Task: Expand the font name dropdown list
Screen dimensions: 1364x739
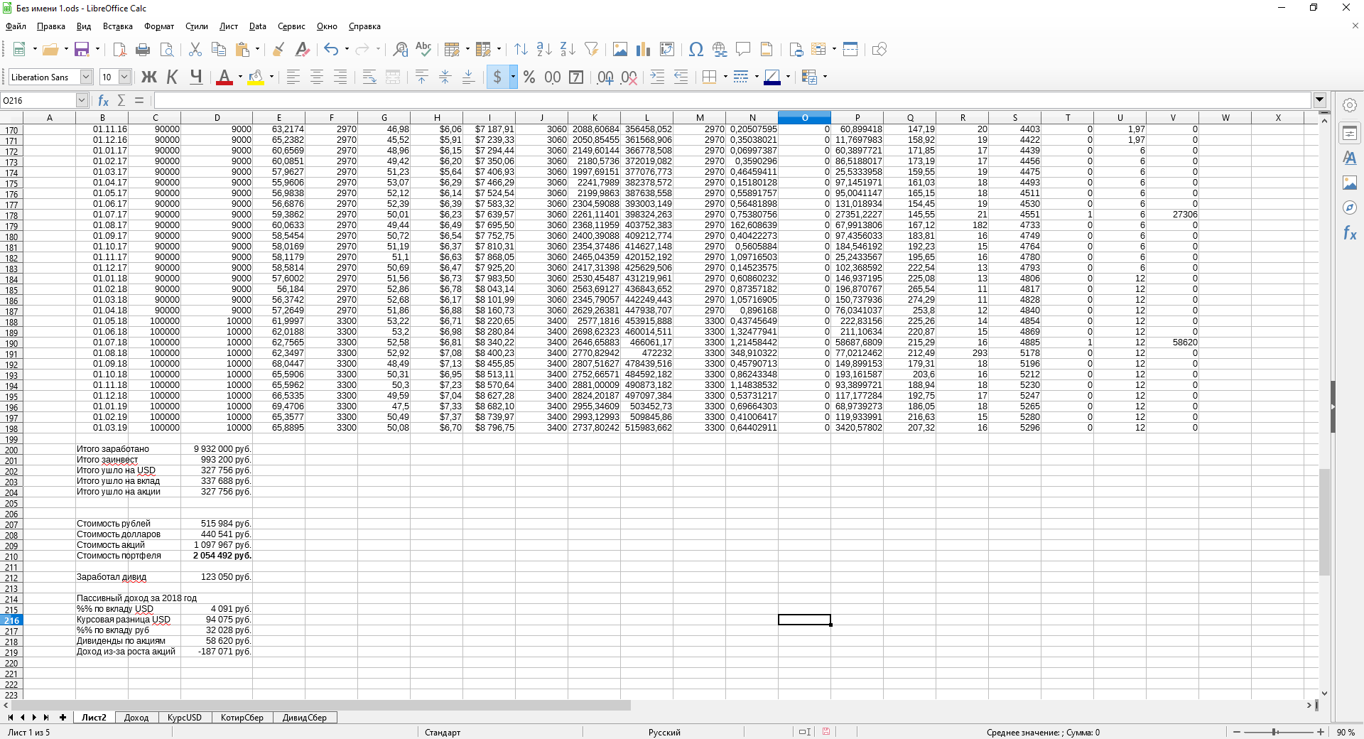Action: [x=86, y=77]
